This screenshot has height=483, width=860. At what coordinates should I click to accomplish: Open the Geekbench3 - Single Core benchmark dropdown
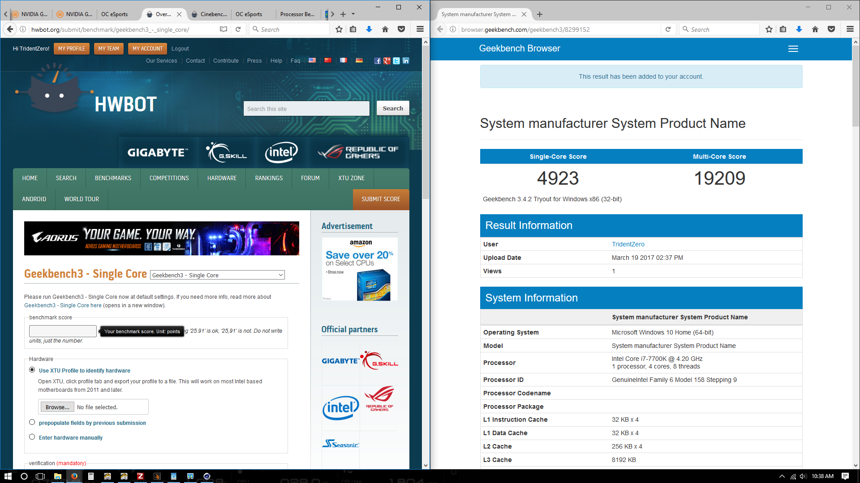[217, 275]
